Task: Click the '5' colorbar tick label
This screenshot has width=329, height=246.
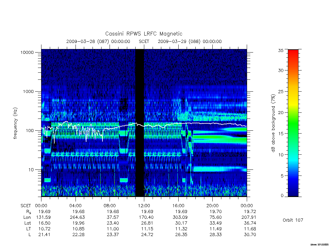Action: pyautogui.click(x=282, y=176)
